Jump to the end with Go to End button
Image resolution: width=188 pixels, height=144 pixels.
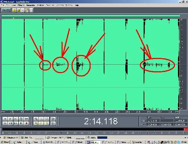21,123
